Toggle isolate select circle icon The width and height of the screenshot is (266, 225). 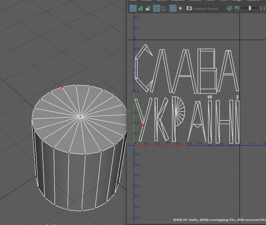[180, 8]
